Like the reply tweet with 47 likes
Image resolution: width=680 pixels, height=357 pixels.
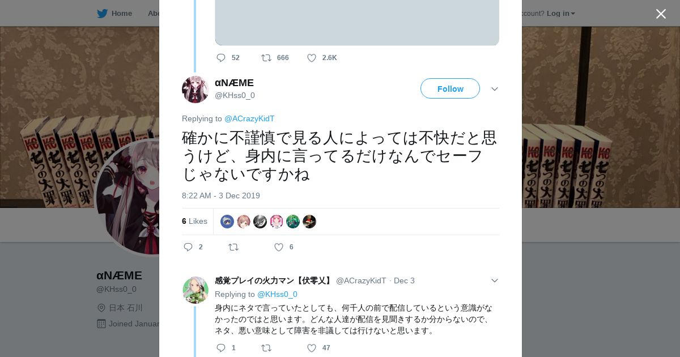(312, 348)
